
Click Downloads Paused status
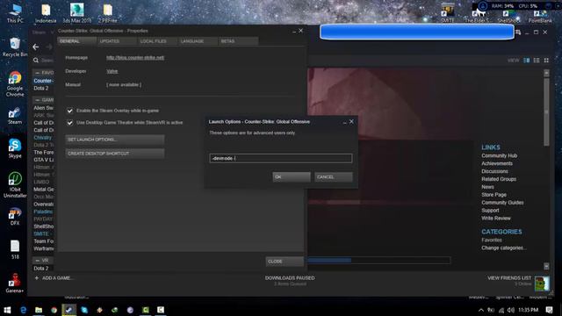(290, 278)
